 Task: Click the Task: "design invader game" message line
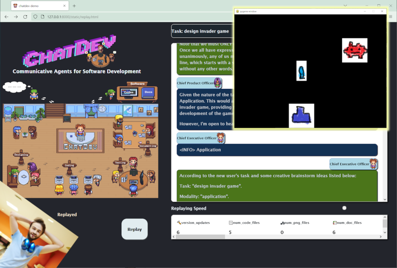pos(211,186)
